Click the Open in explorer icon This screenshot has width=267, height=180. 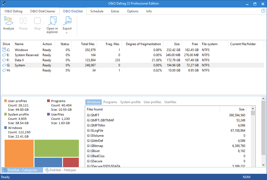[x=52, y=21]
